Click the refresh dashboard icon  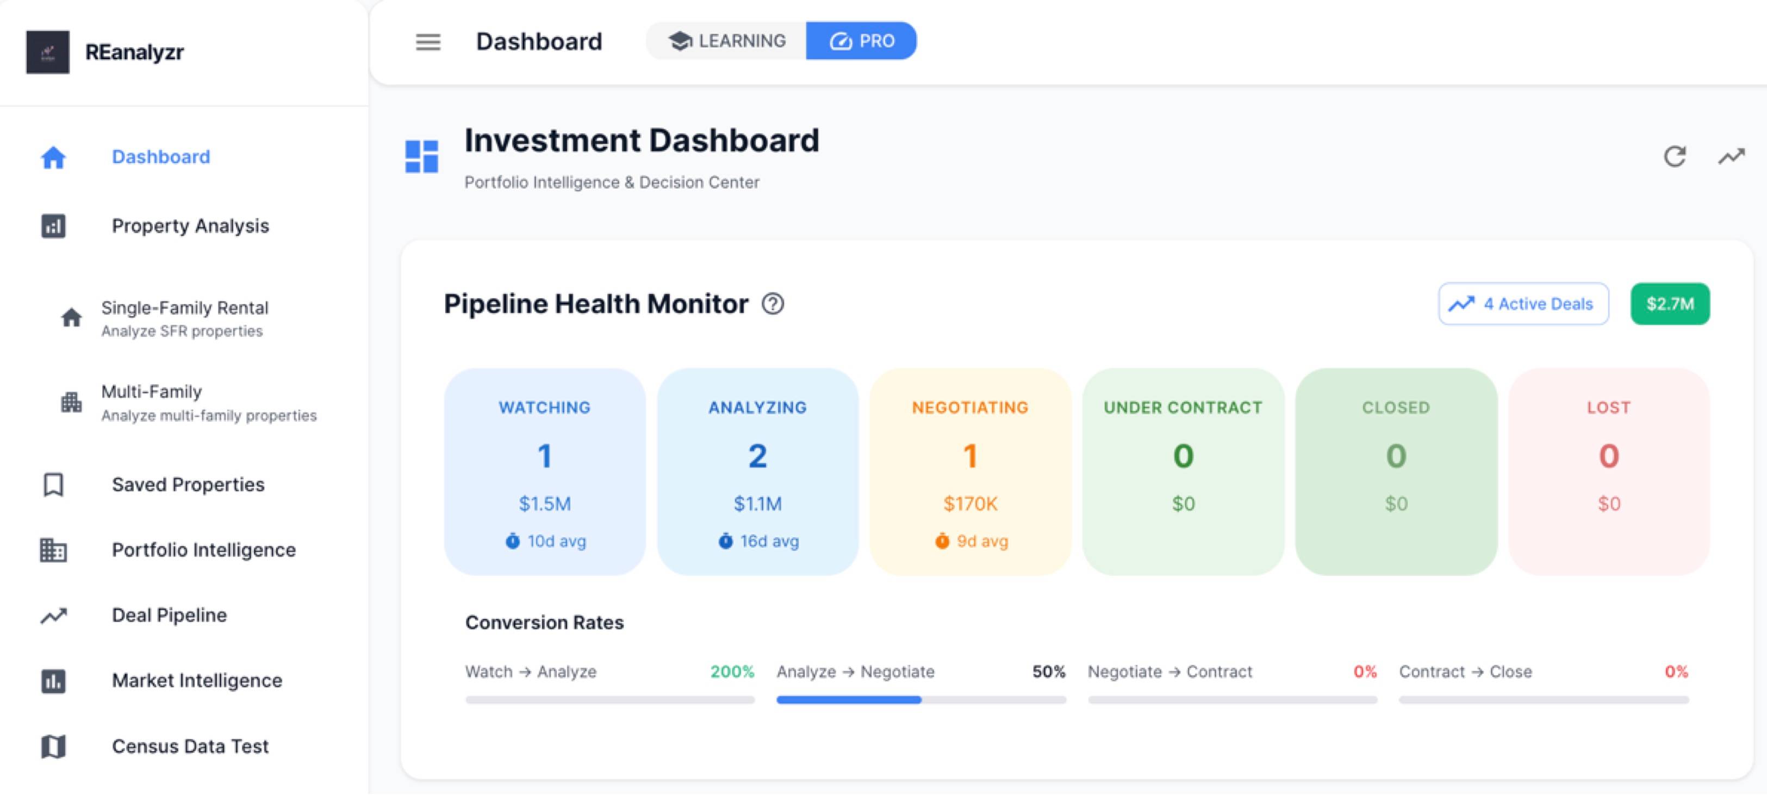point(1675,156)
